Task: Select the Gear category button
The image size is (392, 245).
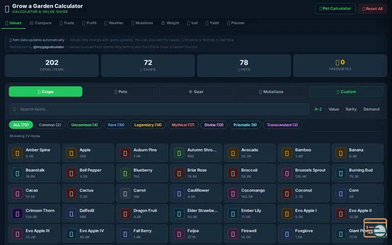Action: (x=196, y=92)
